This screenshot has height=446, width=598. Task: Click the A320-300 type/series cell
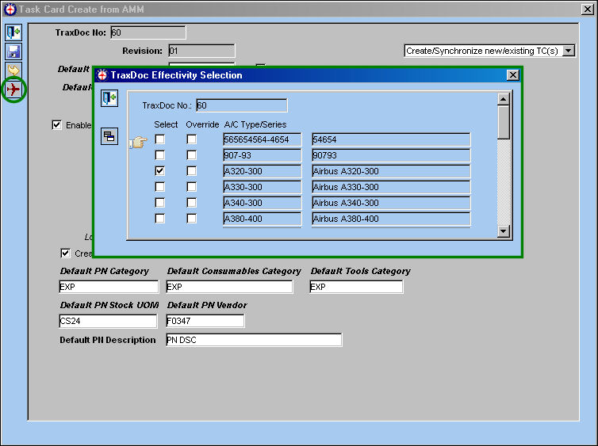click(262, 171)
